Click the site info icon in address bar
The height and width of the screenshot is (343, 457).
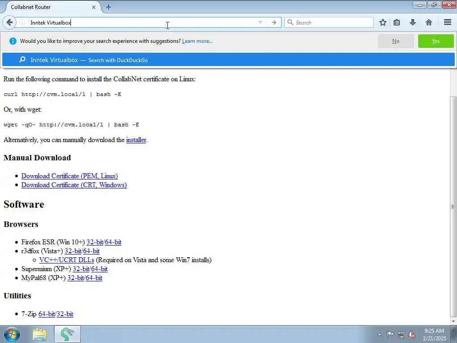(x=22, y=22)
